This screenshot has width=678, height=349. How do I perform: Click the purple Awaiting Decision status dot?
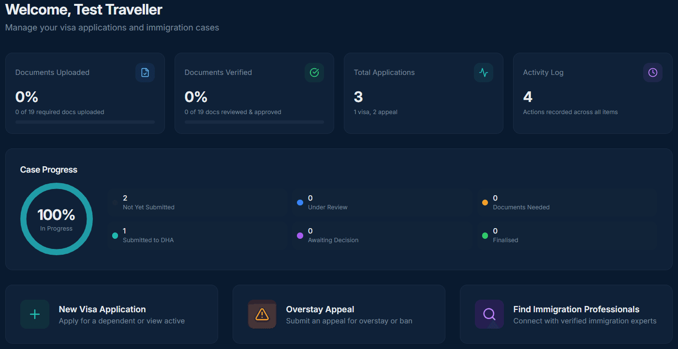pos(300,235)
